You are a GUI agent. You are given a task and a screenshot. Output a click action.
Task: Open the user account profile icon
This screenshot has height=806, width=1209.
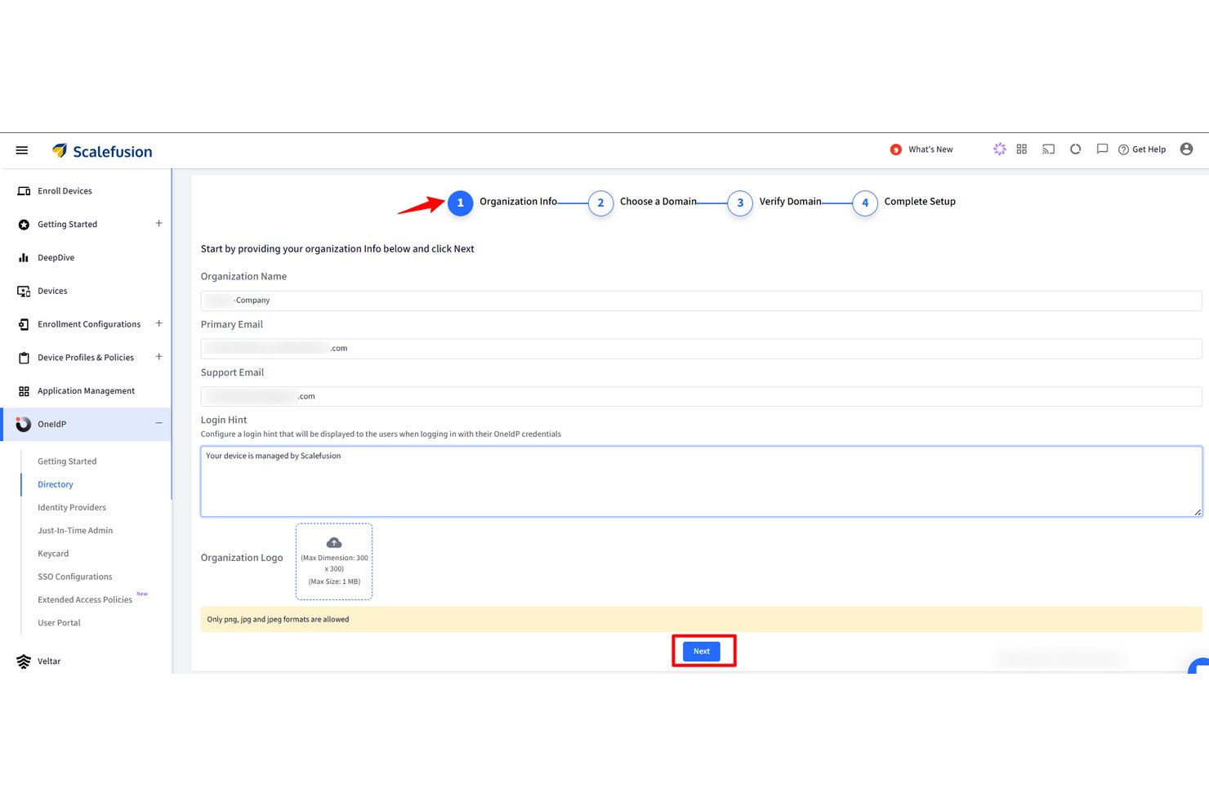(x=1187, y=149)
